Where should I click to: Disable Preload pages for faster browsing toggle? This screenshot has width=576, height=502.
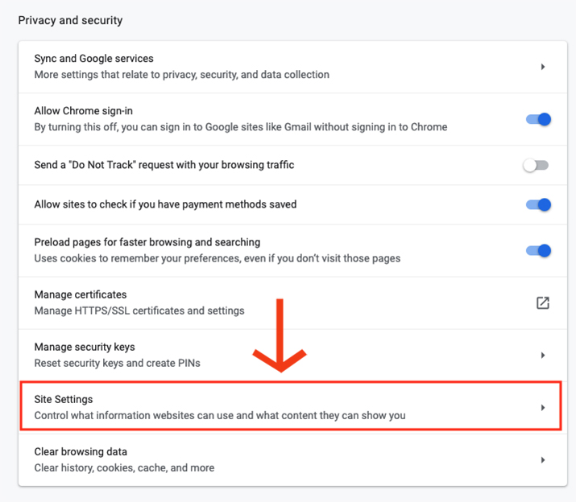(x=538, y=251)
